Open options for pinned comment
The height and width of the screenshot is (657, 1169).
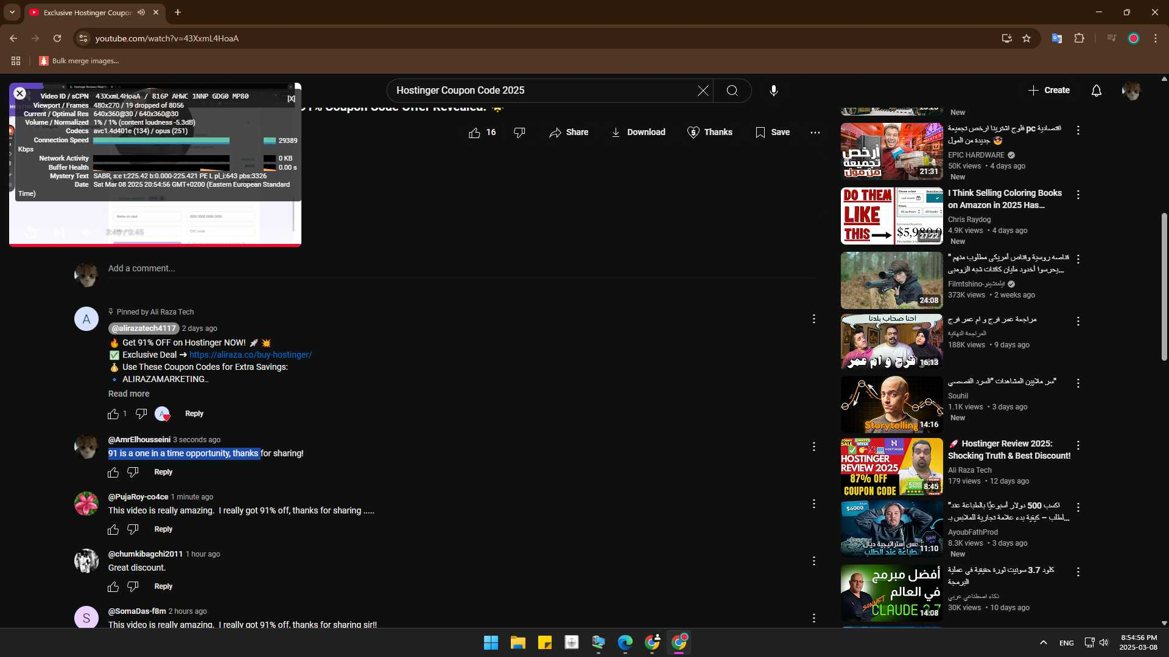(814, 319)
